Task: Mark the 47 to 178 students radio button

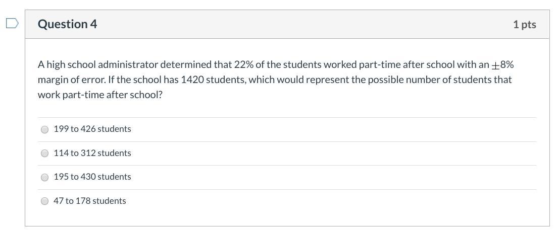Action: (x=44, y=201)
